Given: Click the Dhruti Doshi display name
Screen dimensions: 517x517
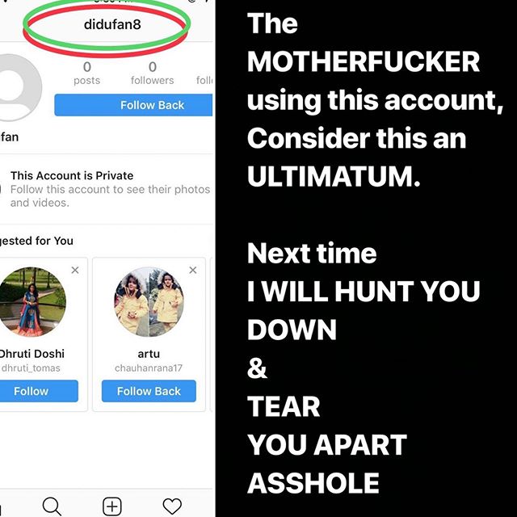Looking at the screenshot, I should tap(32, 354).
